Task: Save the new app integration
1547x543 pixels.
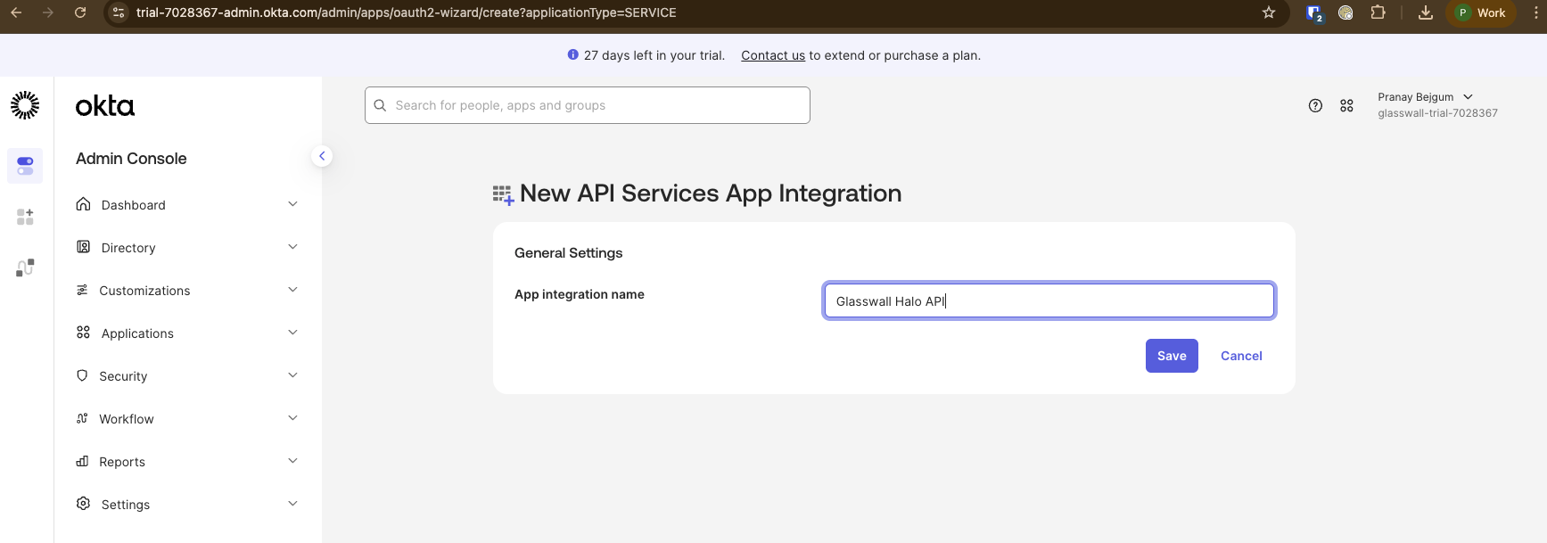Action: [x=1172, y=356]
